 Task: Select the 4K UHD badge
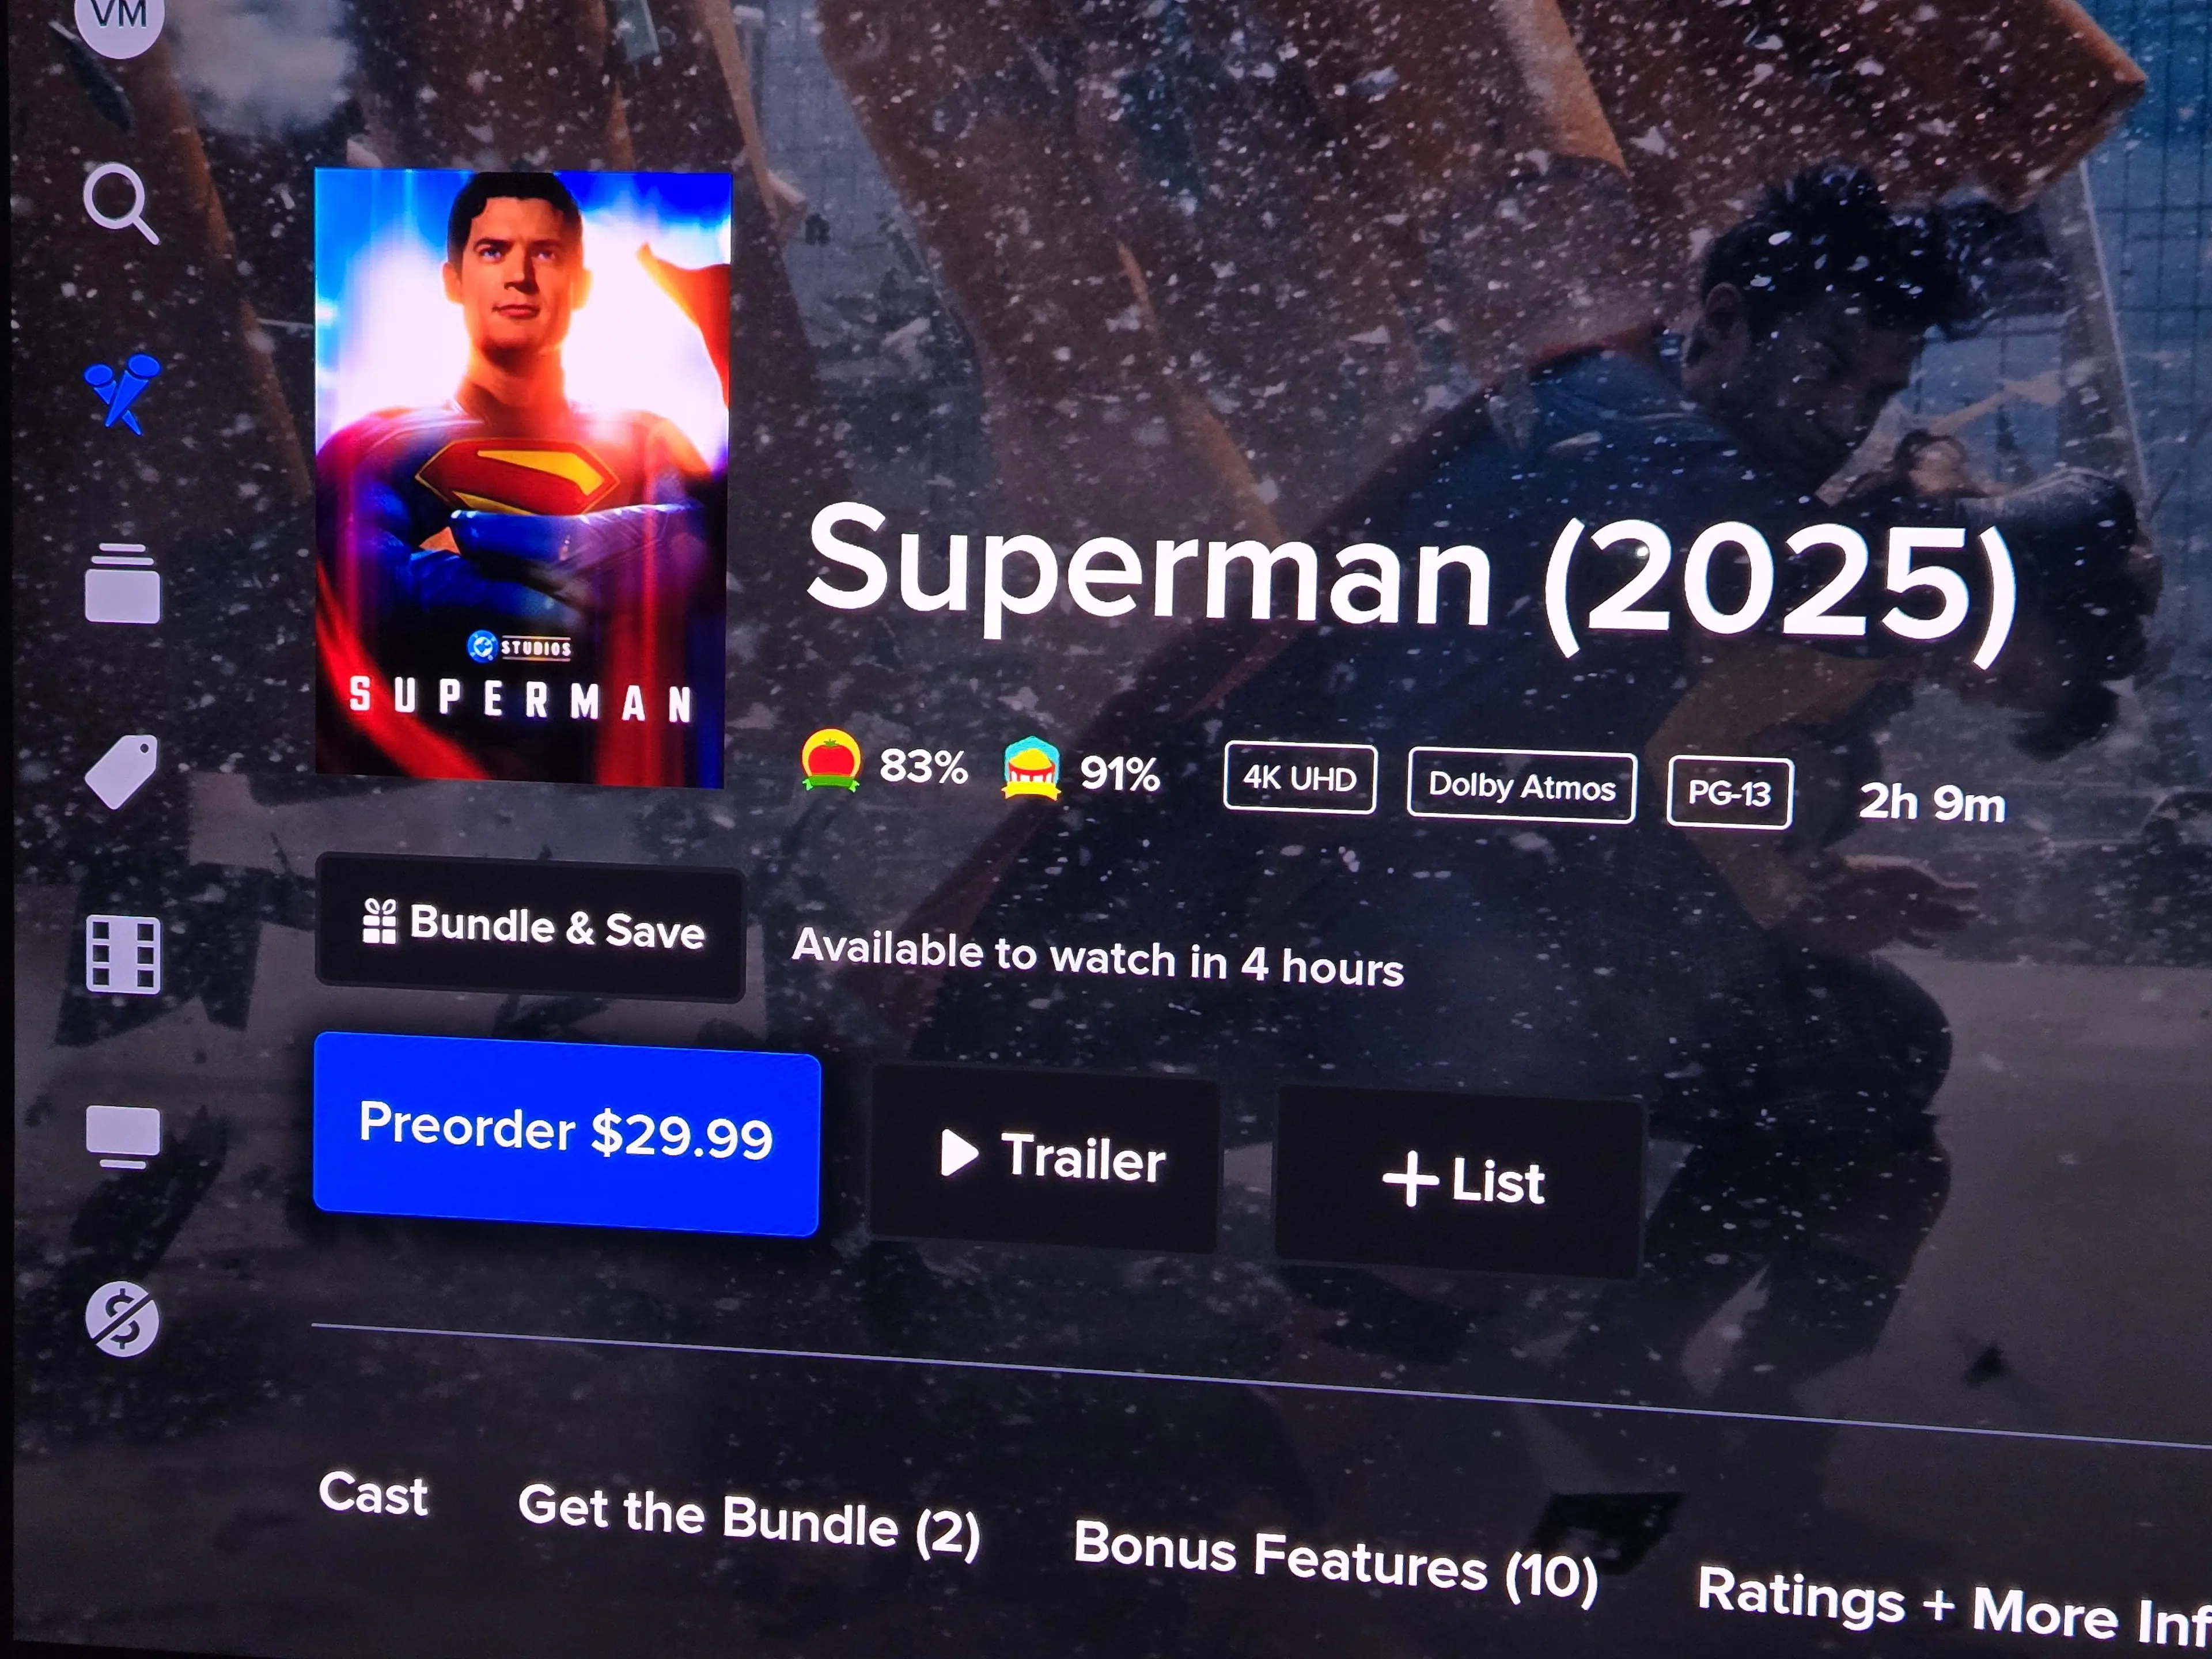(x=1299, y=778)
